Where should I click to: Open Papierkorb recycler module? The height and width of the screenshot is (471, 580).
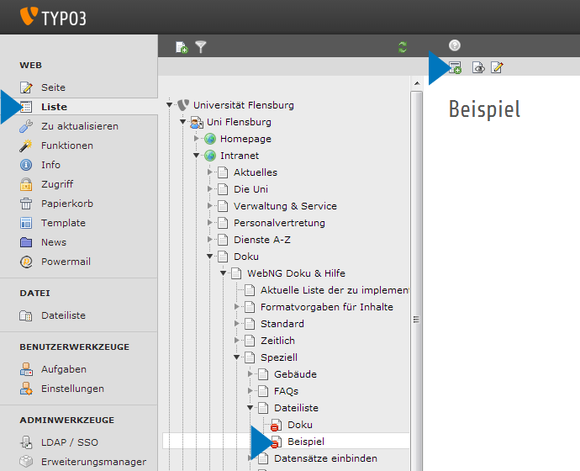[x=66, y=204]
